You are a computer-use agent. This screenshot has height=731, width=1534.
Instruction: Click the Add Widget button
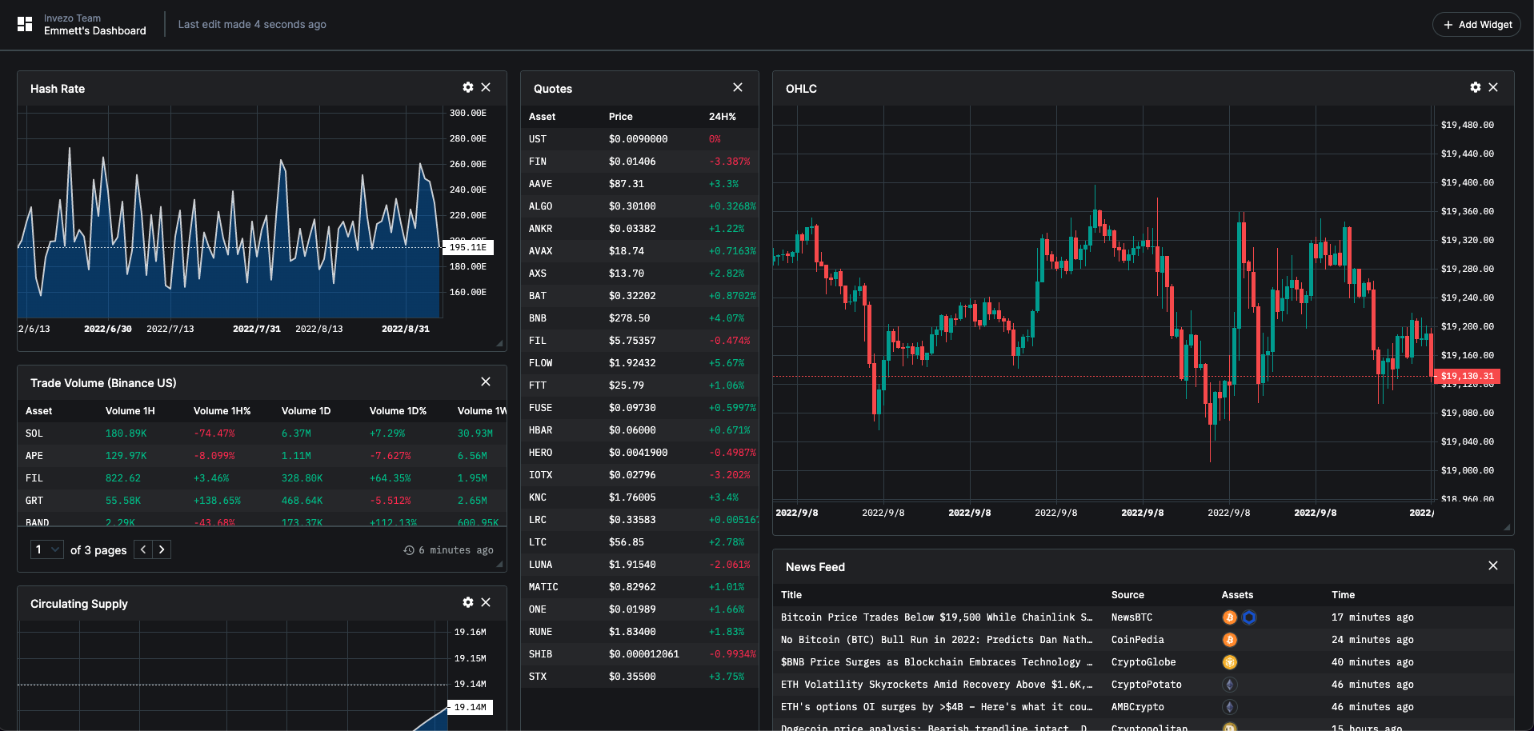1476,24
